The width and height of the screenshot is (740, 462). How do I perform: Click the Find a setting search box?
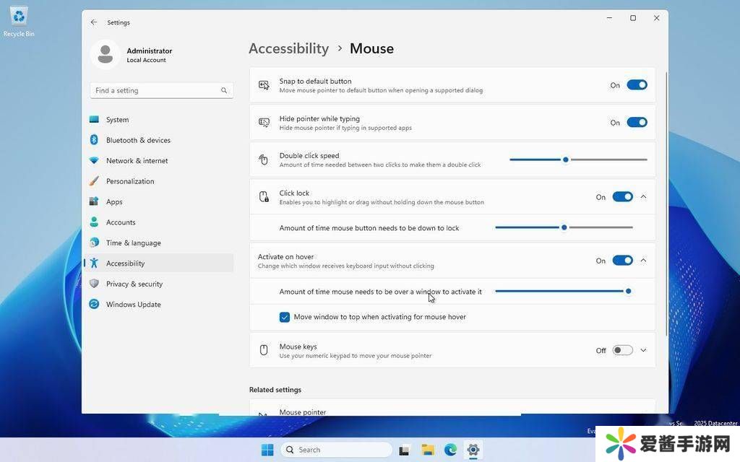tap(155, 91)
